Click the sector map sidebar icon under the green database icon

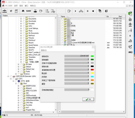point(130,19)
